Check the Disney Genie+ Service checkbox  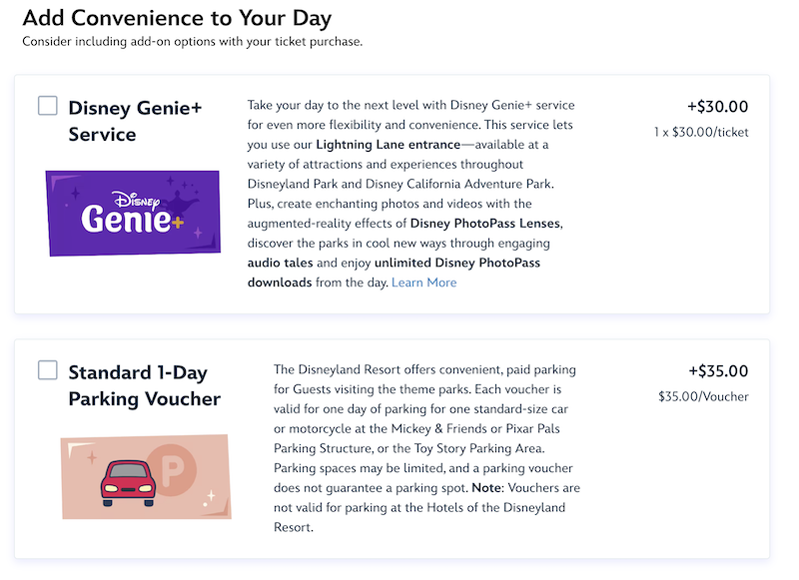coord(47,106)
